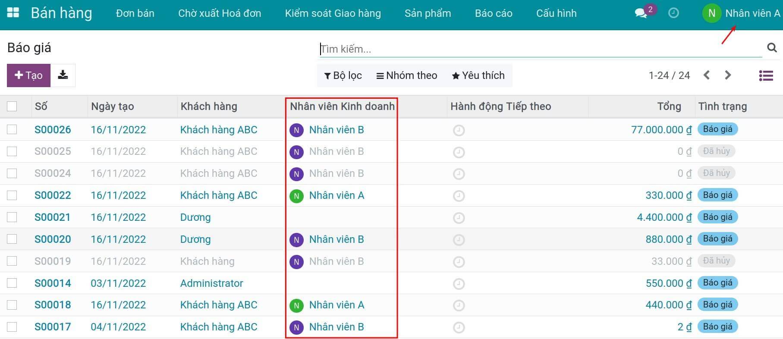Open quotation S00026 link
Screen dimensions: 783x339
pyautogui.click(x=53, y=129)
